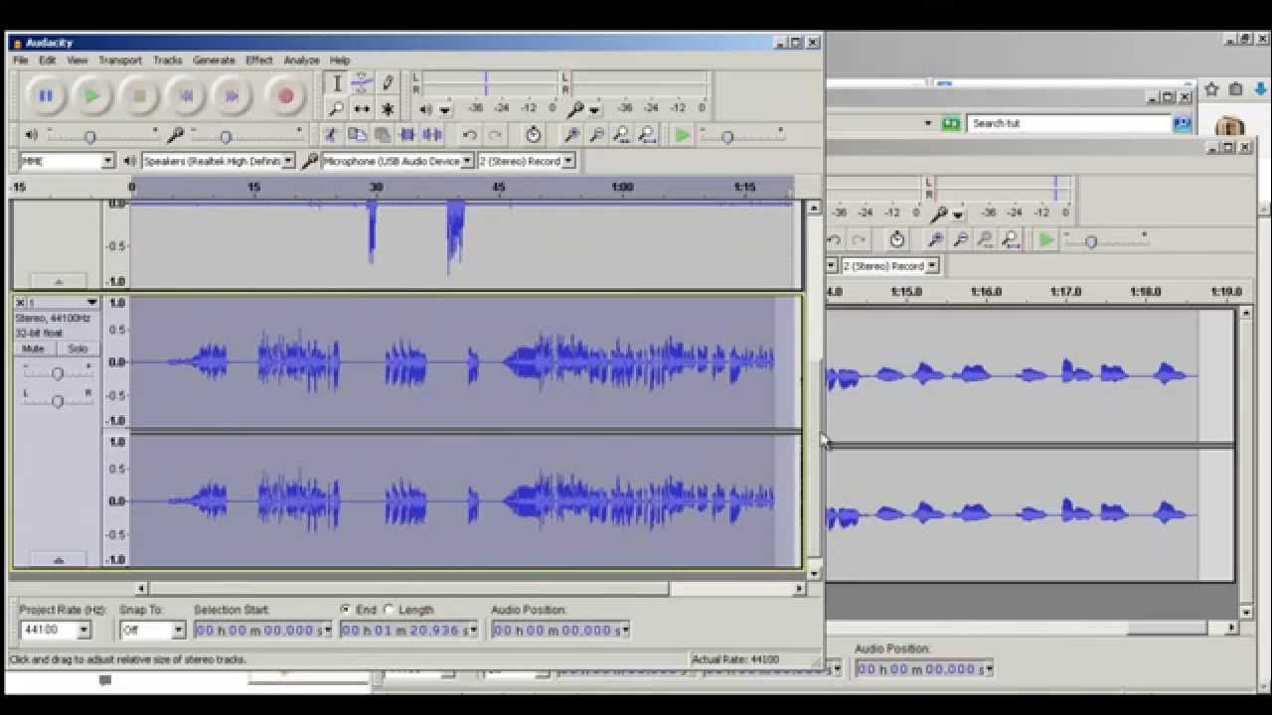Click the bookmark star icon in browser
This screenshot has width=1272, height=715.
(1211, 89)
